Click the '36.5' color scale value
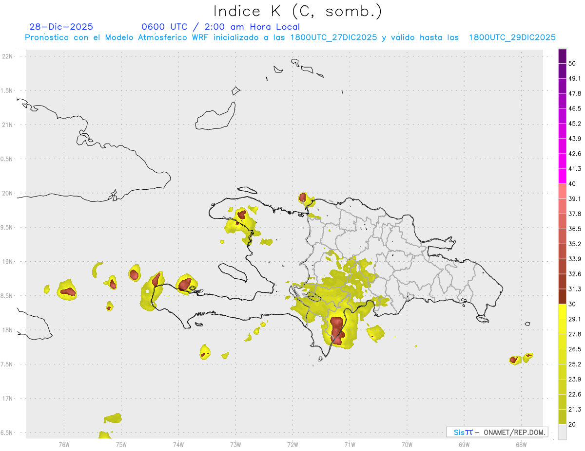 pyautogui.click(x=575, y=229)
